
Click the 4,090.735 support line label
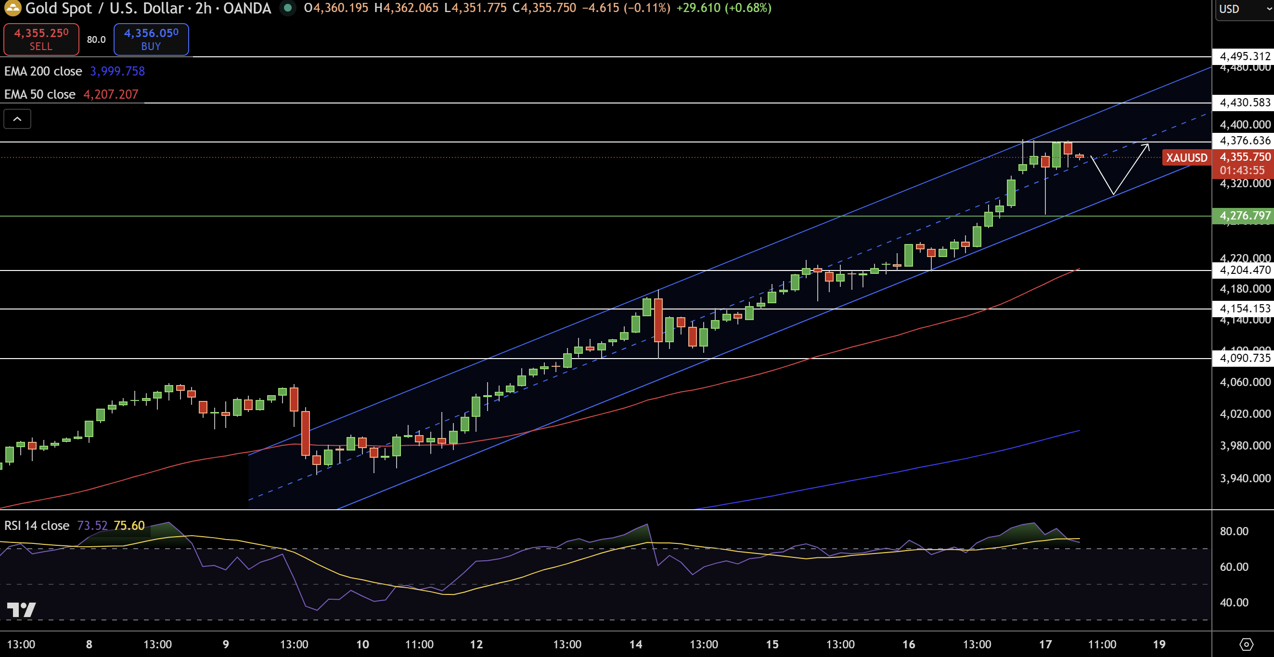coord(1244,358)
